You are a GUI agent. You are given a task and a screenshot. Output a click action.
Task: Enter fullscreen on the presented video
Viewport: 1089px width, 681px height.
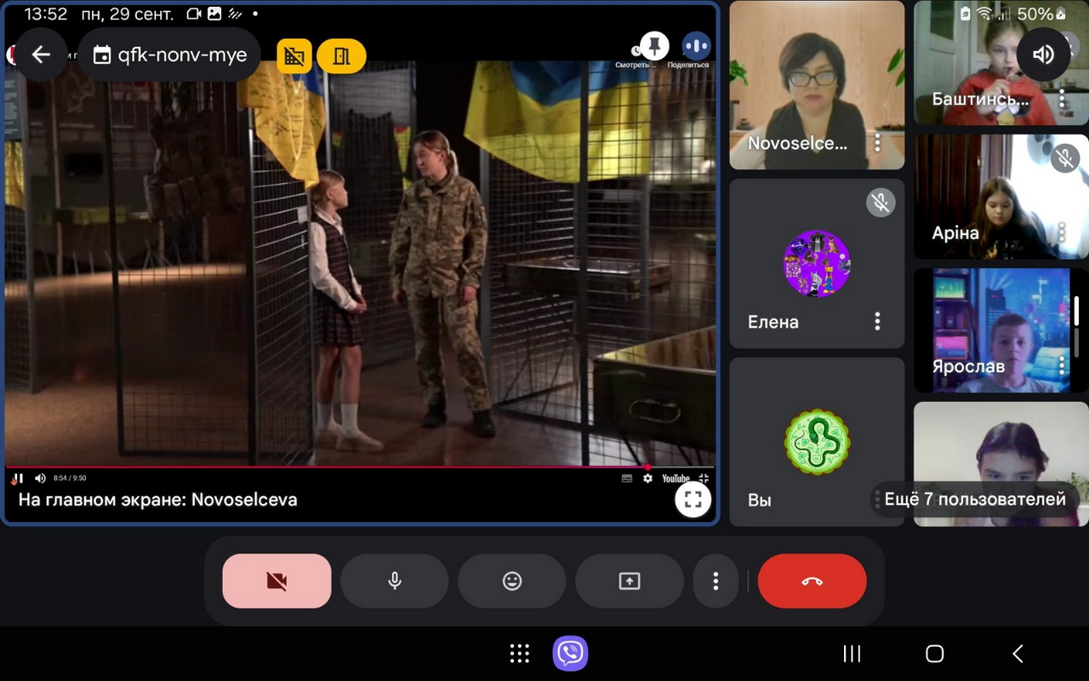693,499
